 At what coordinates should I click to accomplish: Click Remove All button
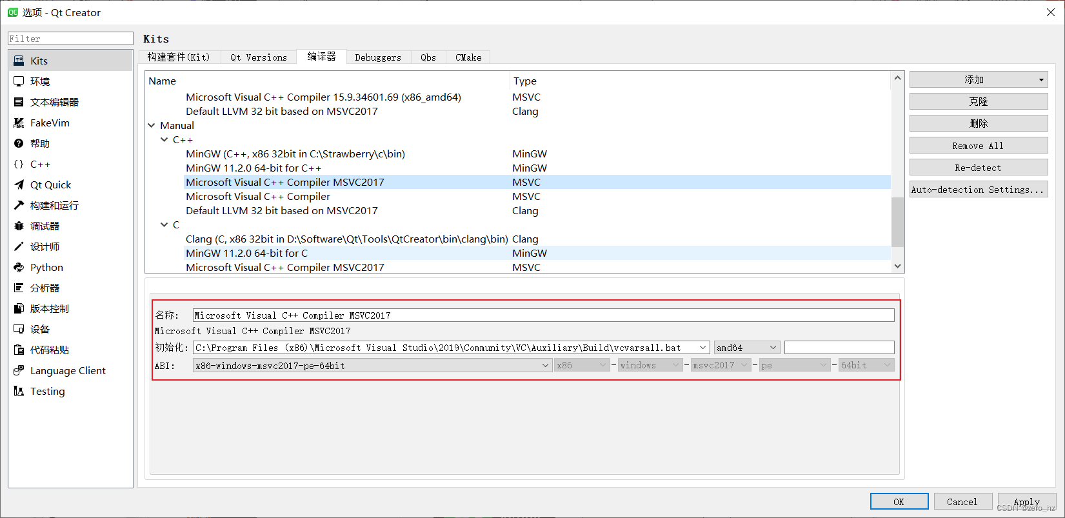(979, 145)
